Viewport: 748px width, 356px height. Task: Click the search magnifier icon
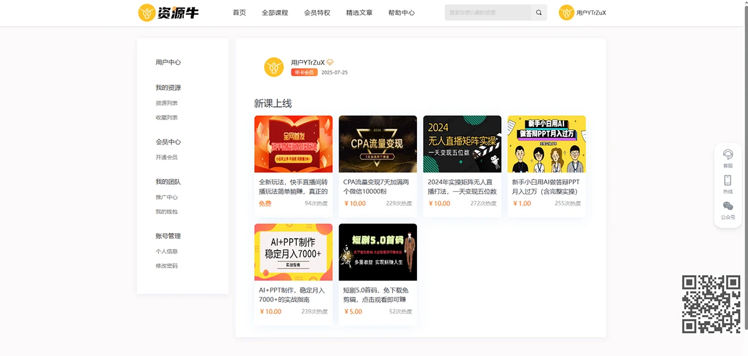point(539,12)
